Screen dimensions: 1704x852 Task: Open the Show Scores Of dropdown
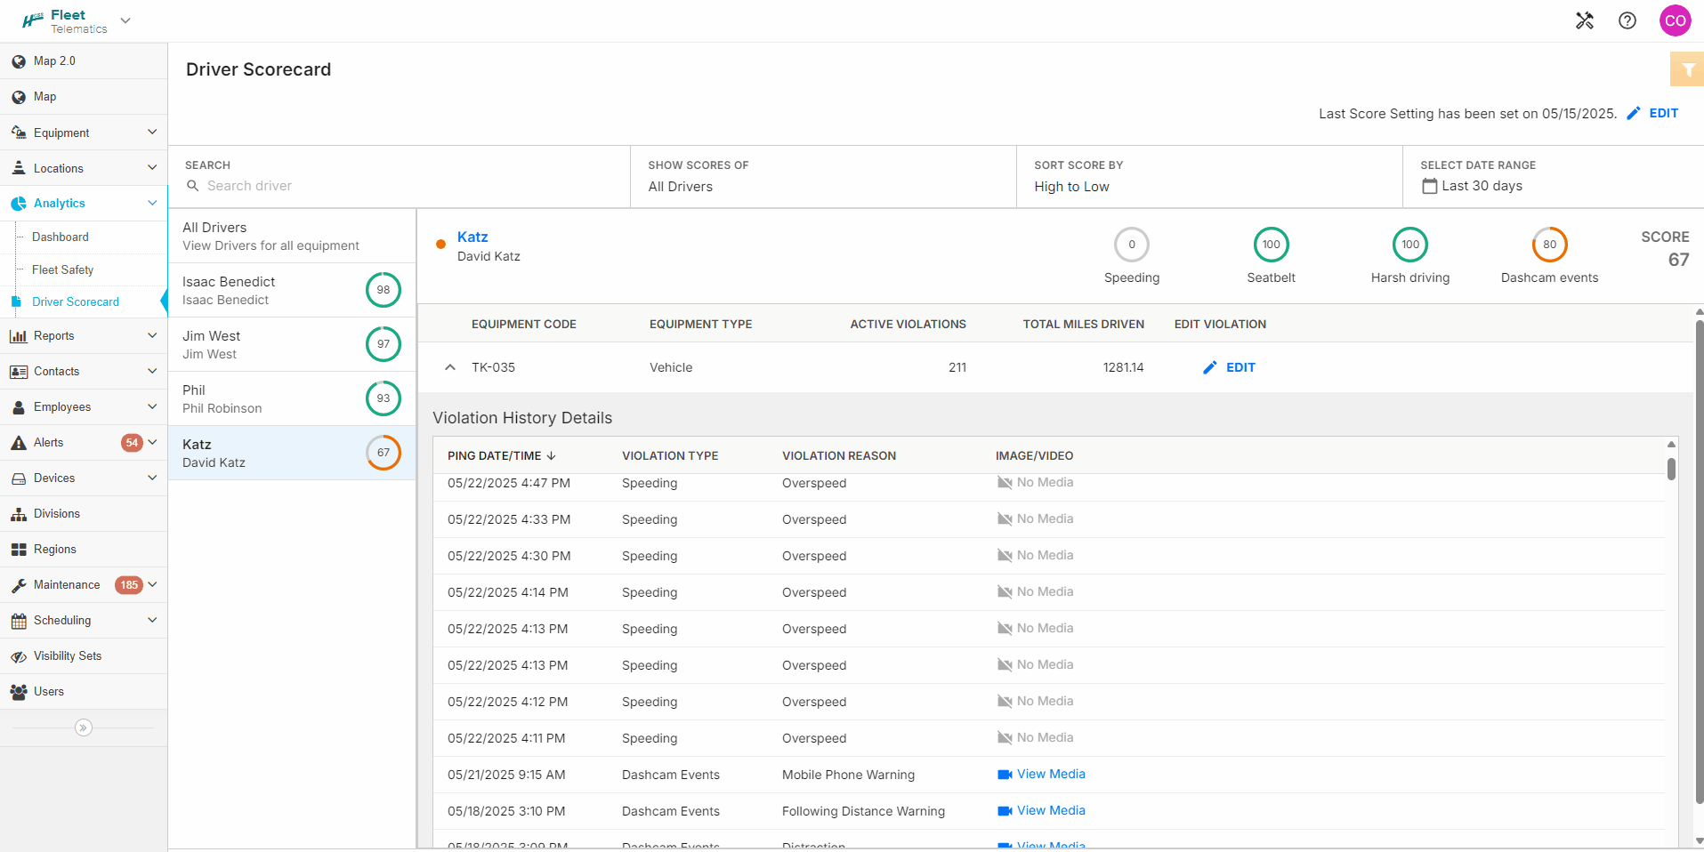(x=823, y=177)
